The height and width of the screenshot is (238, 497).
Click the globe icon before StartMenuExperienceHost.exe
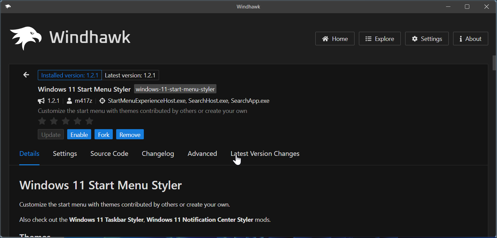[x=102, y=100]
